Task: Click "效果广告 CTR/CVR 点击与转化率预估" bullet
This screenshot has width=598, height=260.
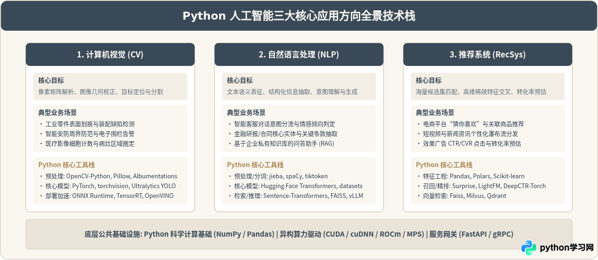Action: pos(472,144)
